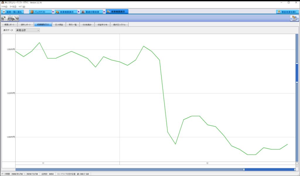Select the 収益率分布 tab

point(103,25)
